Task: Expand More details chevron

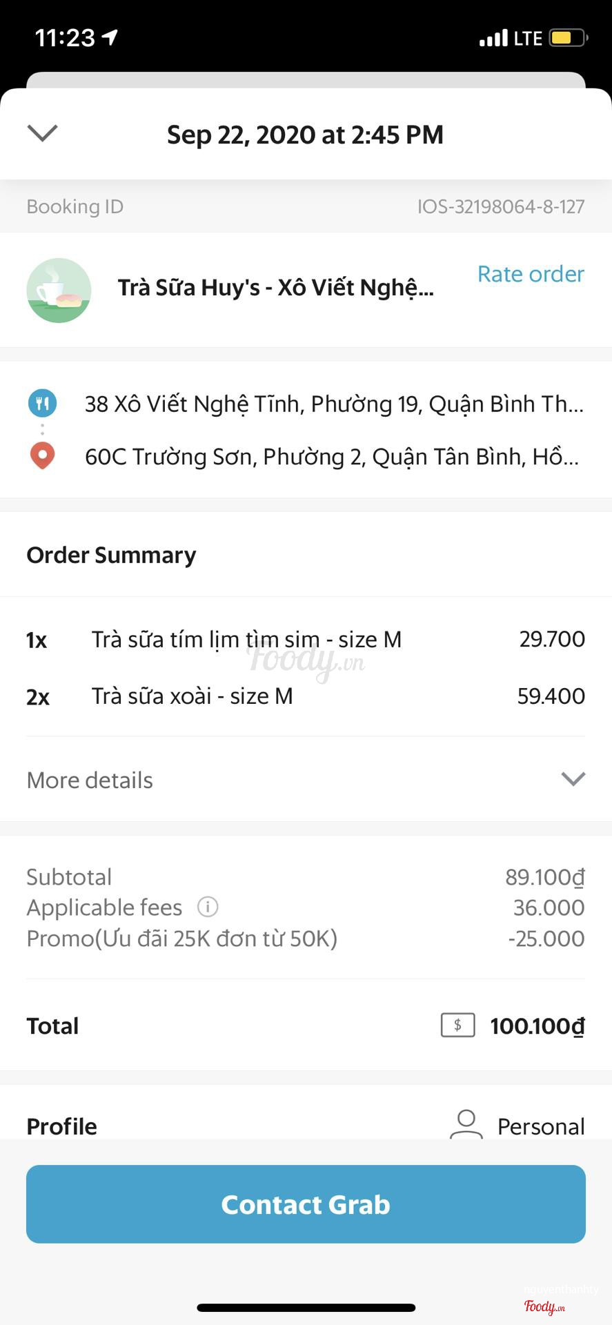Action: coord(573,779)
